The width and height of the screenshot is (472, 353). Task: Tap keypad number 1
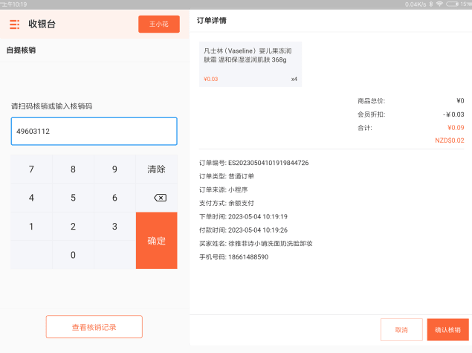[x=31, y=227]
